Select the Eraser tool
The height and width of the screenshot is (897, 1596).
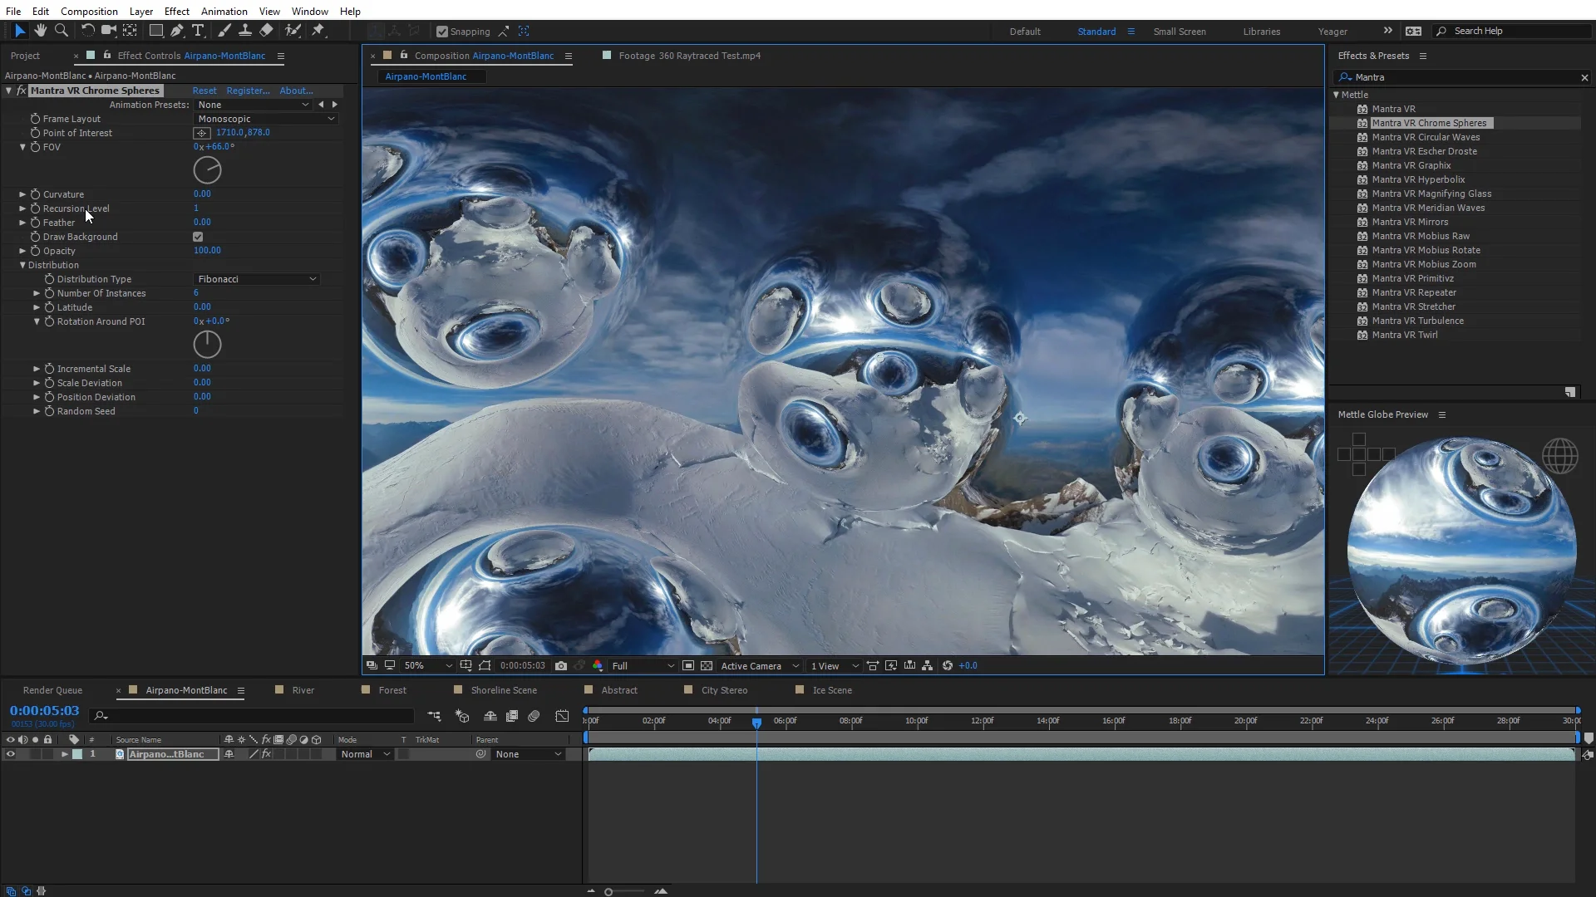click(266, 31)
